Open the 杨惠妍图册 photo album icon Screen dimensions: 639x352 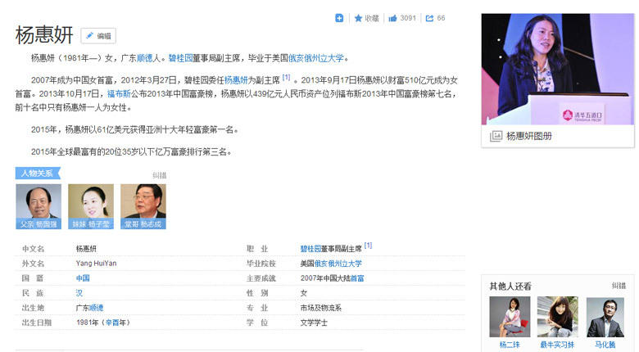click(496, 136)
